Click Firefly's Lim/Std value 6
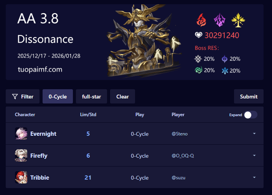Image resolution: width=272 pixels, height=195 pixels. pyautogui.click(x=88, y=155)
